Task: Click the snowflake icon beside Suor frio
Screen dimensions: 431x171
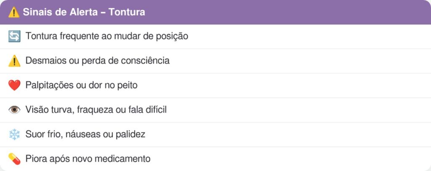Action: click(14, 134)
